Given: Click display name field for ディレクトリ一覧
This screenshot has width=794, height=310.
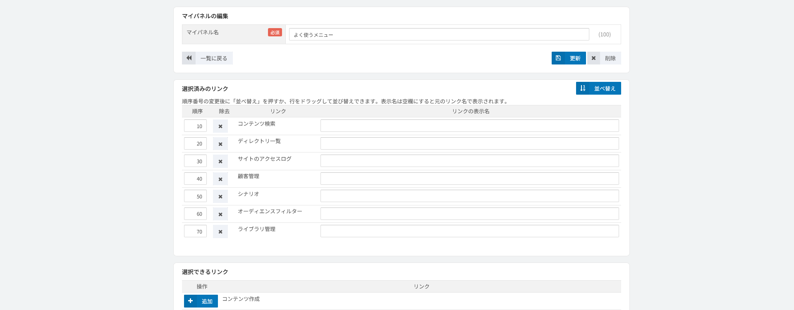Looking at the screenshot, I should tap(470, 143).
